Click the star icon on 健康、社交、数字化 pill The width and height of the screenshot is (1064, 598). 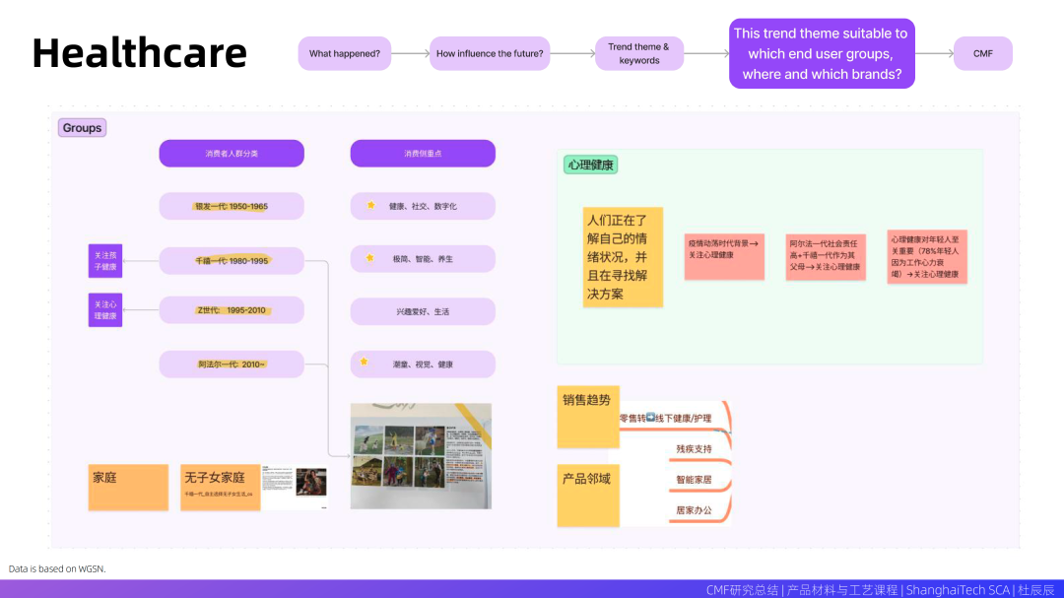point(370,206)
